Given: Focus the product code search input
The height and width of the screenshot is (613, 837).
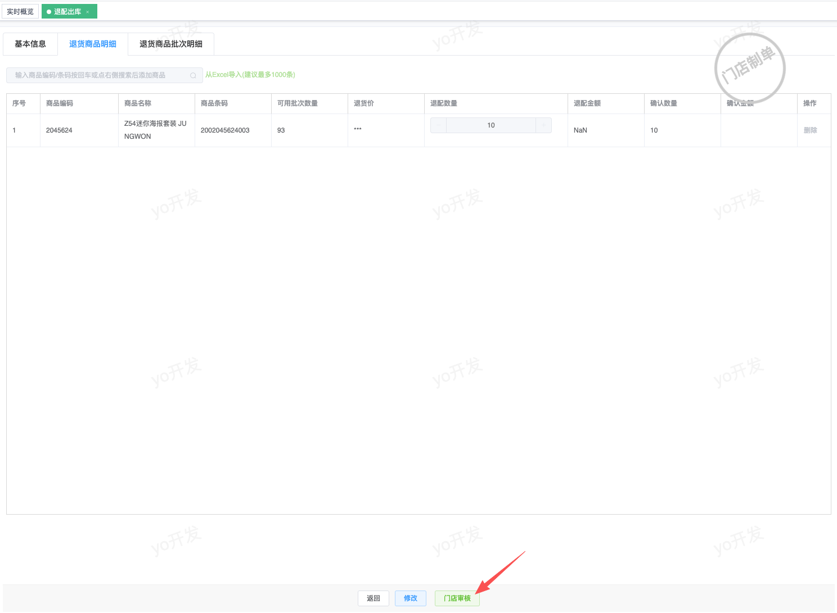Looking at the screenshot, I should (x=105, y=75).
